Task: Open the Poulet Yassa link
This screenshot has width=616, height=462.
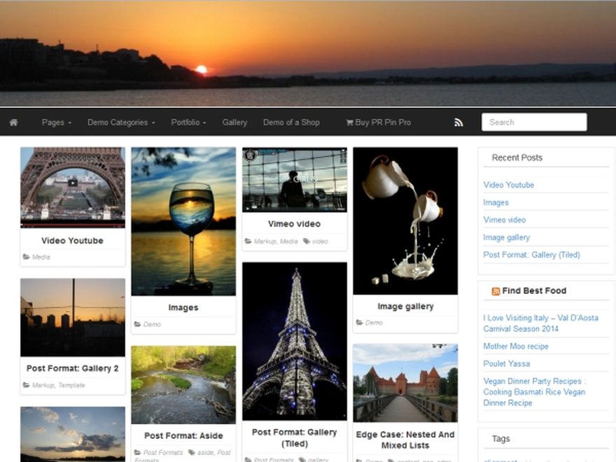Action: pyautogui.click(x=506, y=364)
